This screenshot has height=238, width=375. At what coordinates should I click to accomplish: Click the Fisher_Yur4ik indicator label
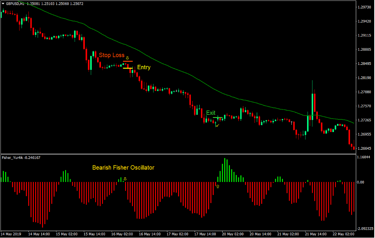pyautogui.click(x=13, y=157)
